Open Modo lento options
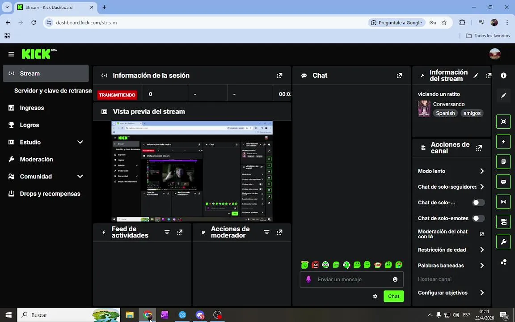This screenshot has width=515, height=322. coord(451,171)
